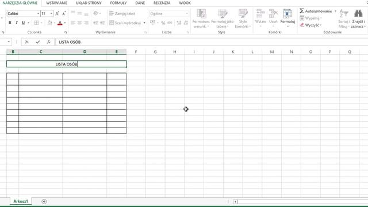Open Znajdź i zaznacz menu
The height and width of the screenshot is (207, 368).
point(358,18)
